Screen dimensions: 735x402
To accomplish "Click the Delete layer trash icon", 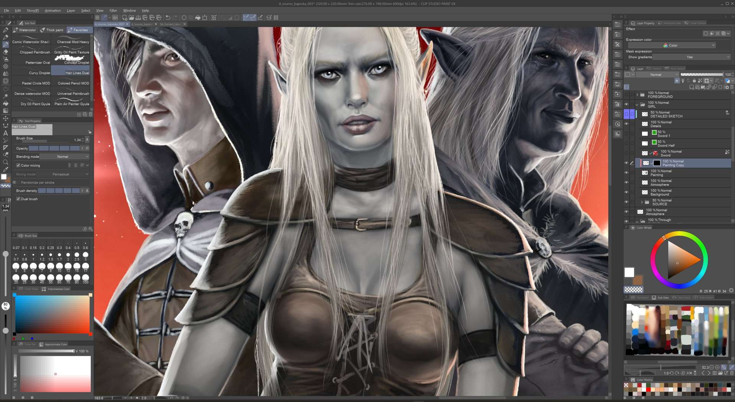I will coord(732,87).
